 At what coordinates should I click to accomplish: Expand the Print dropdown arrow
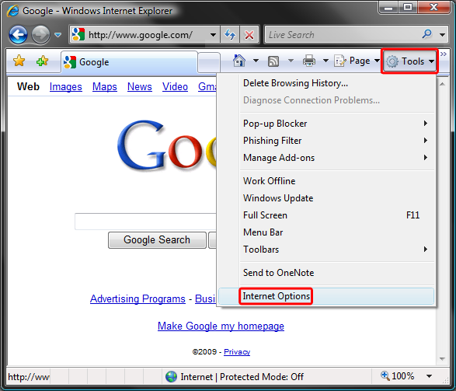point(325,61)
